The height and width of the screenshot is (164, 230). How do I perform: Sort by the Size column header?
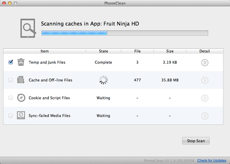tap(169, 51)
